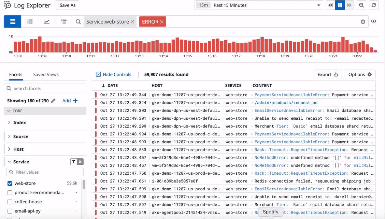Enable the coffee-house service filter
Screen dimensions: 385x219
9,202
